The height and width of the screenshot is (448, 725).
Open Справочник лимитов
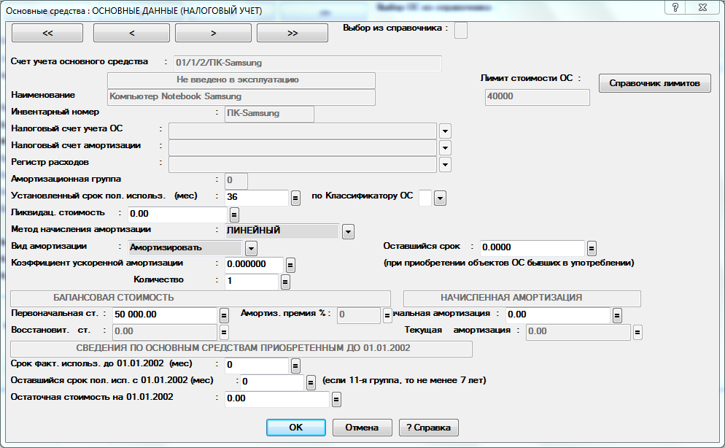click(x=654, y=83)
